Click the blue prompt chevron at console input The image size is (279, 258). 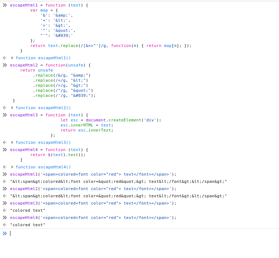pyautogui.click(x=5, y=233)
